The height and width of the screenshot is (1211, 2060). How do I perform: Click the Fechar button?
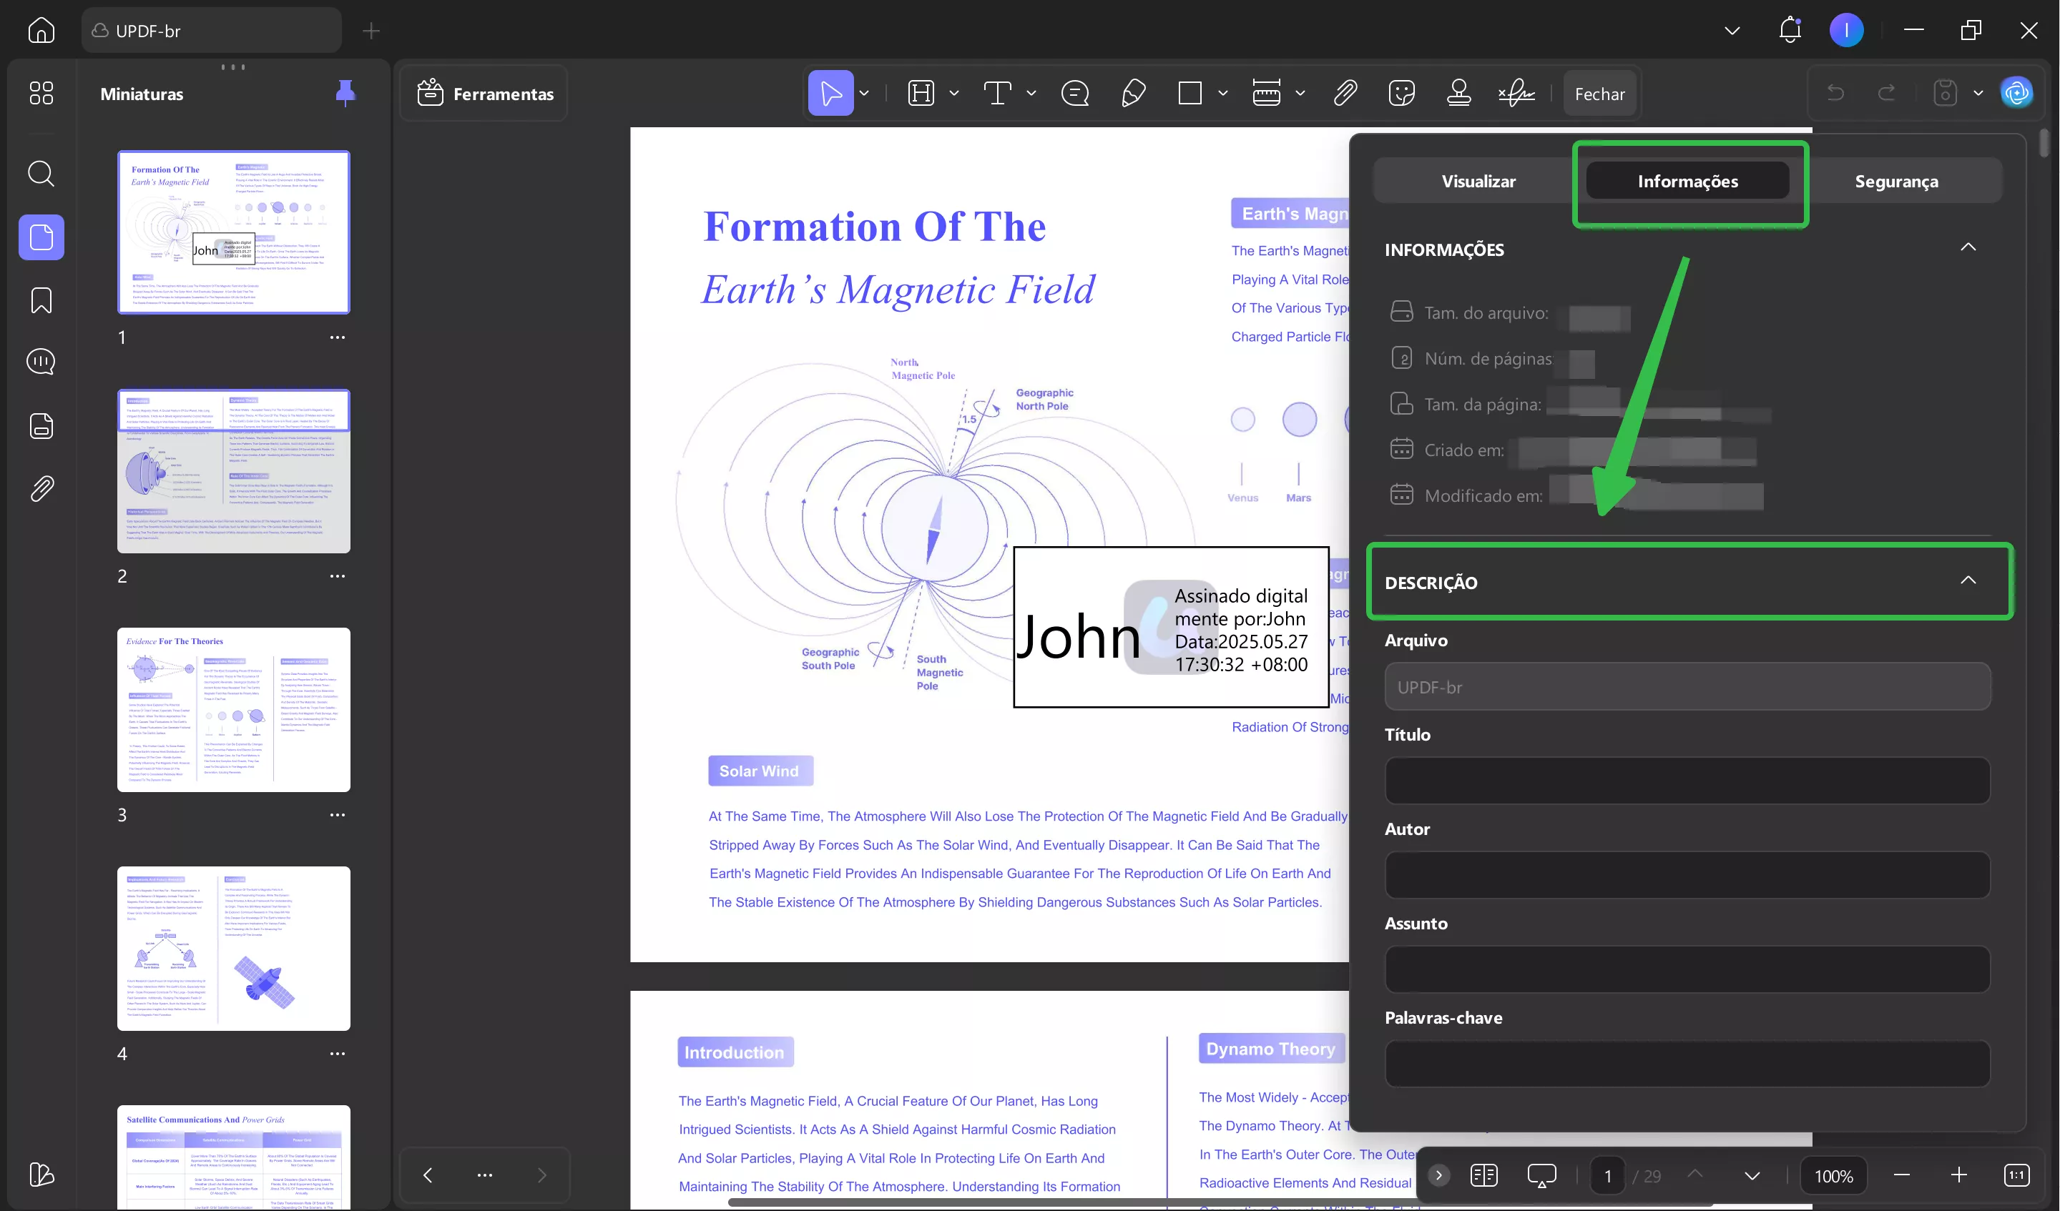[x=1600, y=94]
